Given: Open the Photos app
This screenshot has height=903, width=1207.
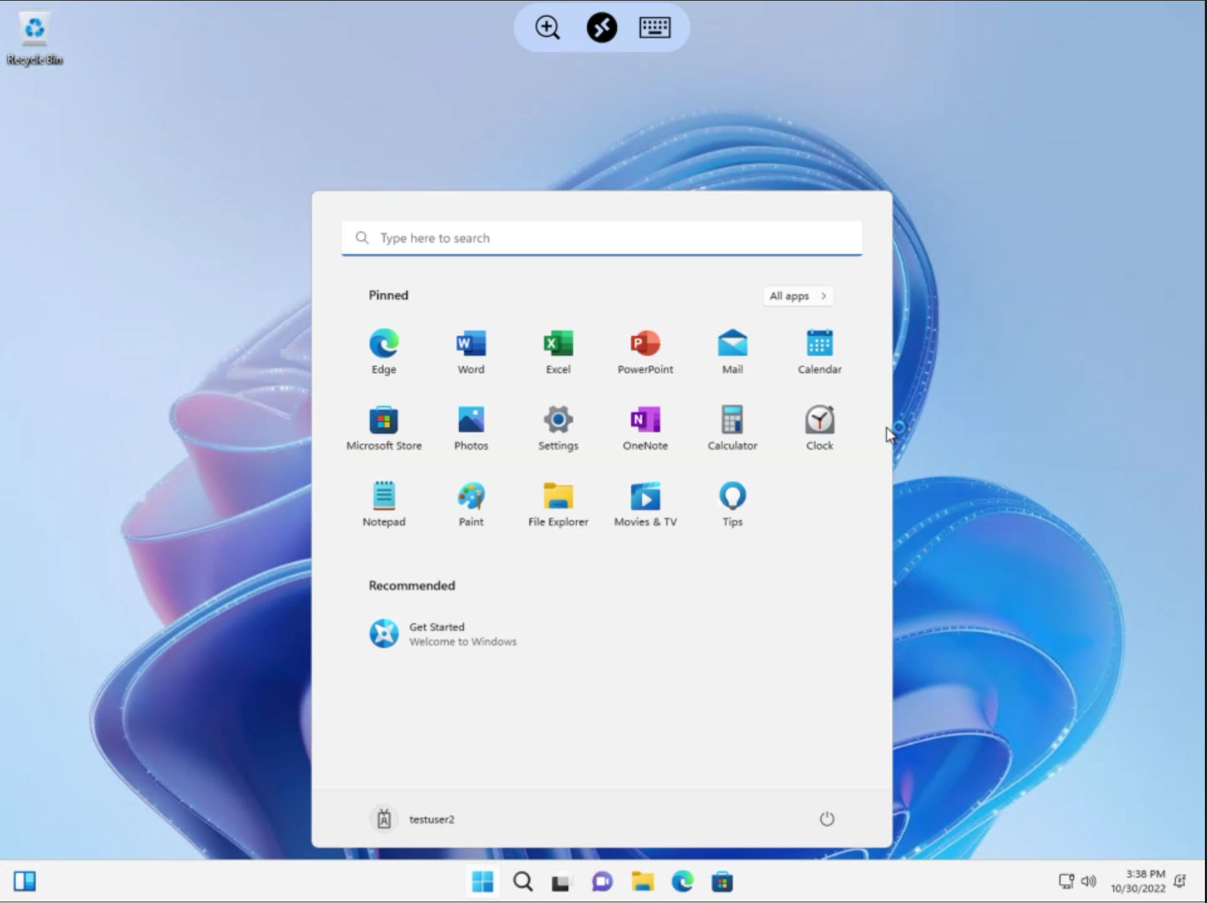Looking at the screenshot, I should point(471,428).
